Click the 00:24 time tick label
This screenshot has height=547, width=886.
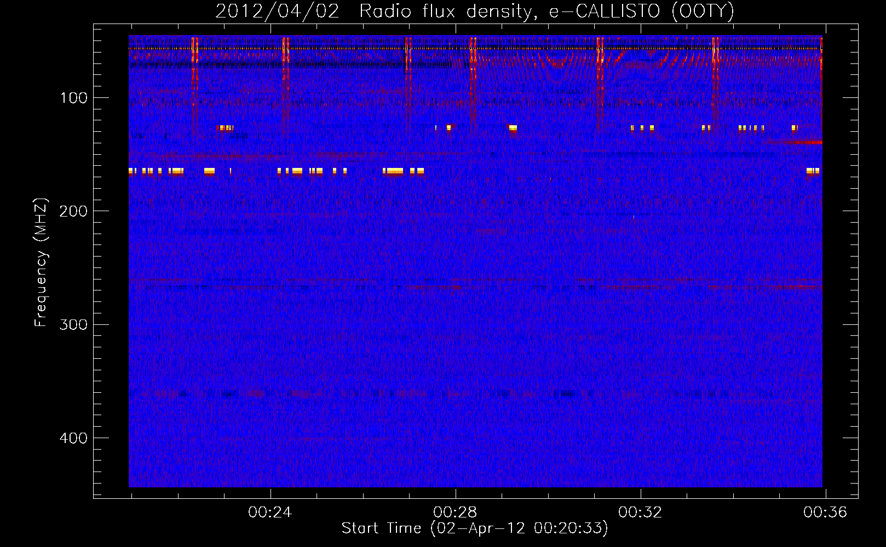click(x=270, y=513)
